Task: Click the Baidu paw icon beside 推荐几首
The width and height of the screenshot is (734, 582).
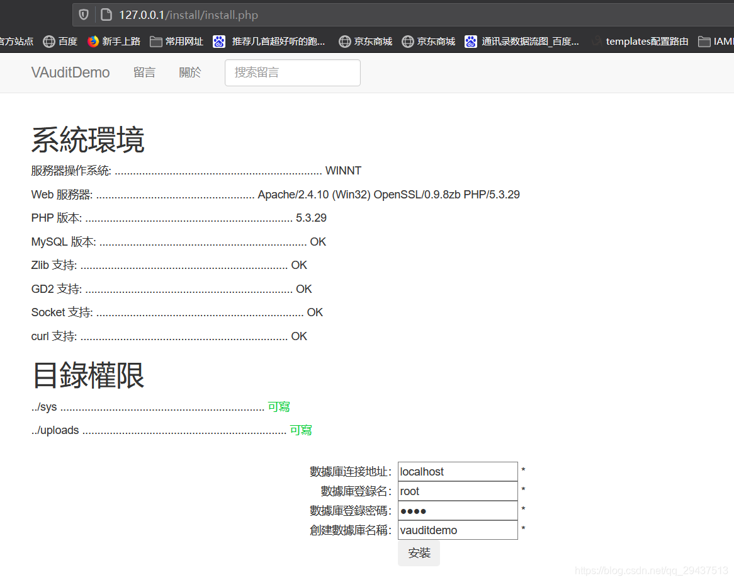Action: coord(218,42)
